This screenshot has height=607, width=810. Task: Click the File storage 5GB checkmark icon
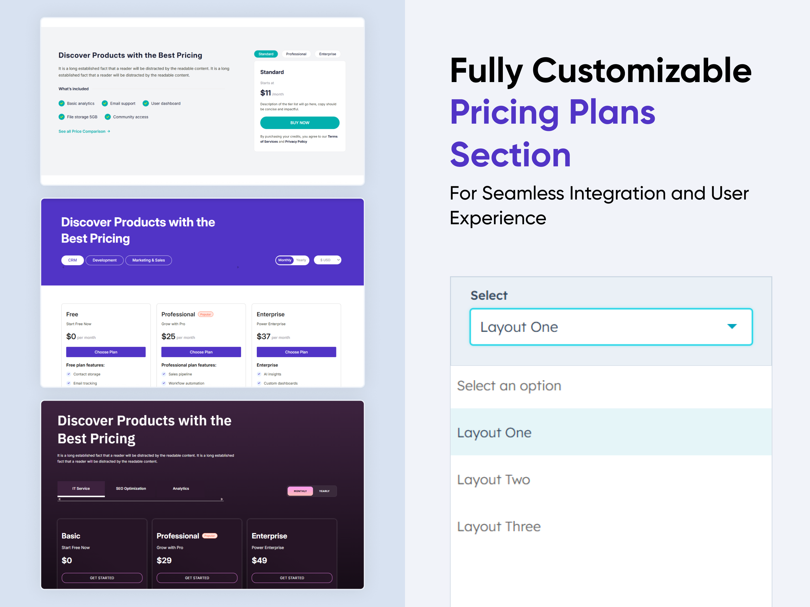[x=62, y=117]
